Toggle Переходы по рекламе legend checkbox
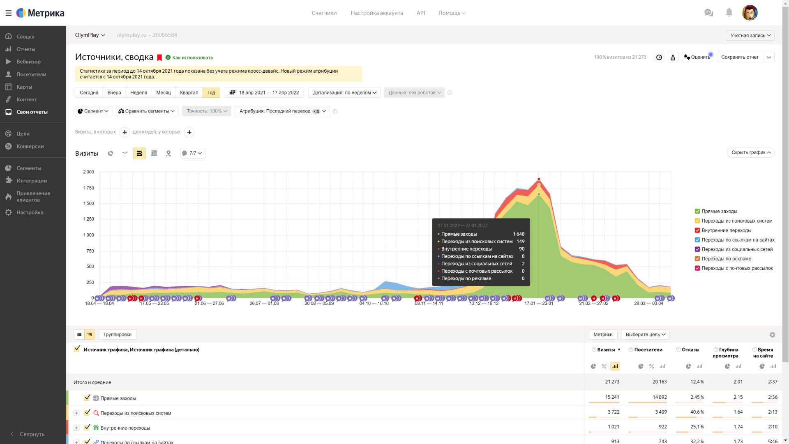Screen dimensions: 789x444 (697, 259)
